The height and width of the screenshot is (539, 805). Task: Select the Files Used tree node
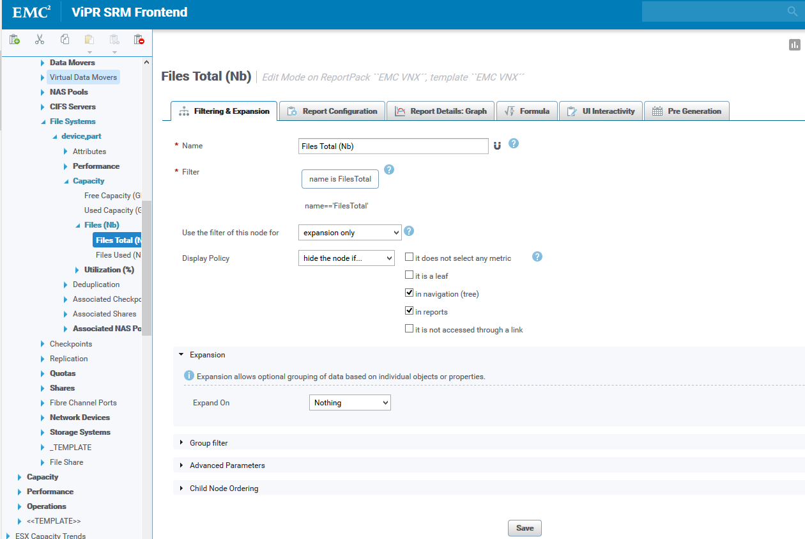[x=118, y=255]
